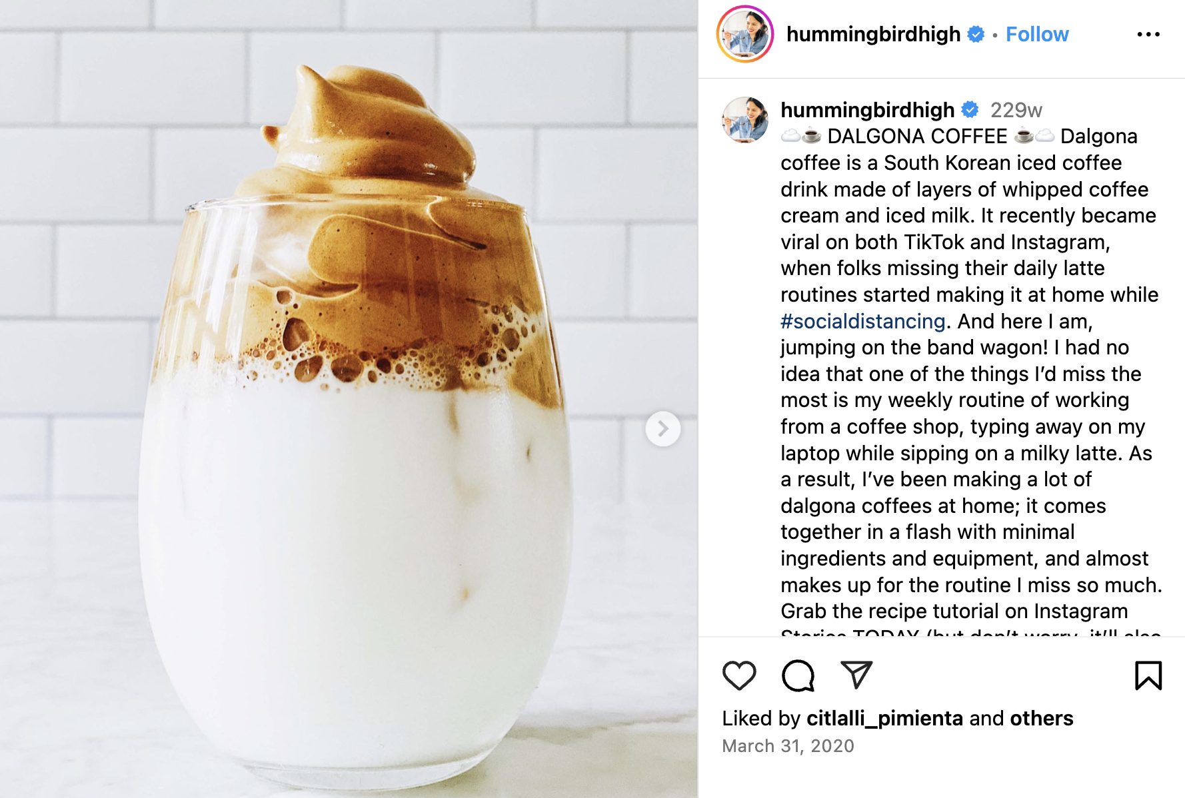The image size is (1185, 798).
Task: Click verified badge beside caption username
Action: [x=970, y=109]
